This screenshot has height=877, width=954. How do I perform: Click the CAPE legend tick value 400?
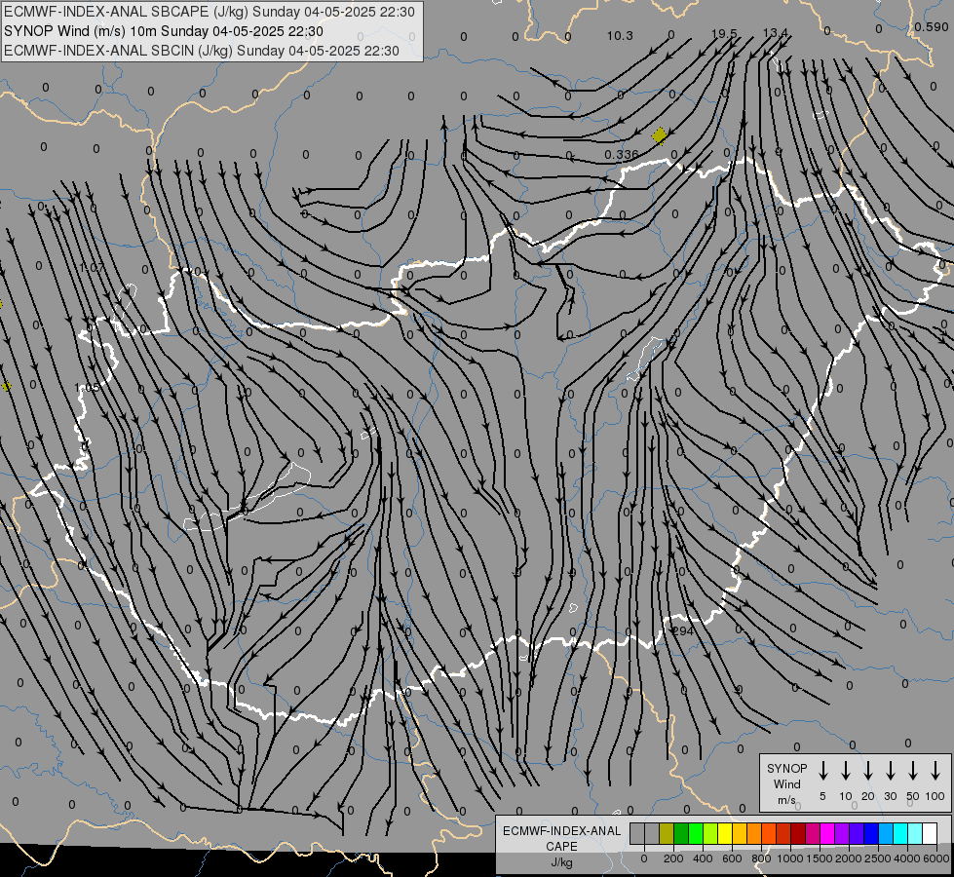[x=703, y=858]
